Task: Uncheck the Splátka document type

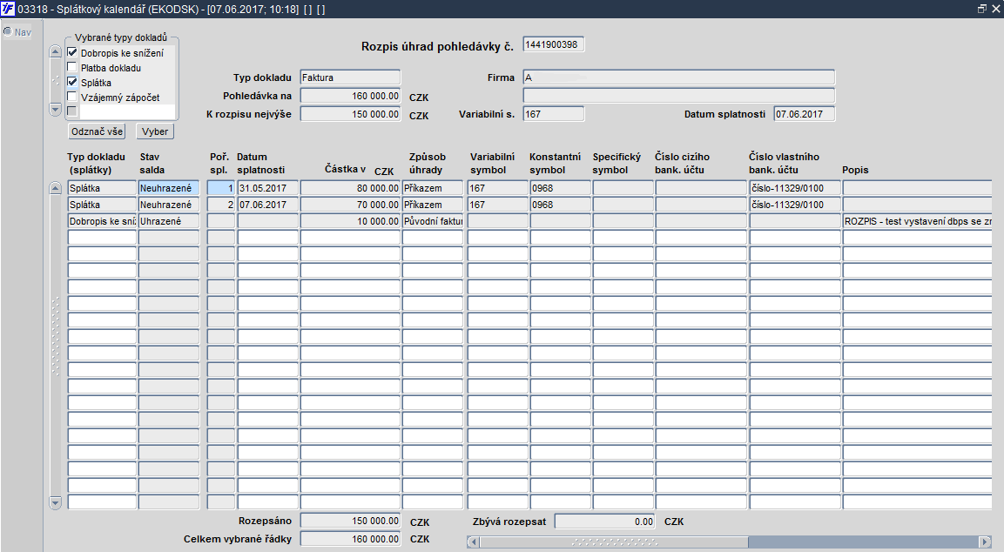Action: [72, 82]
